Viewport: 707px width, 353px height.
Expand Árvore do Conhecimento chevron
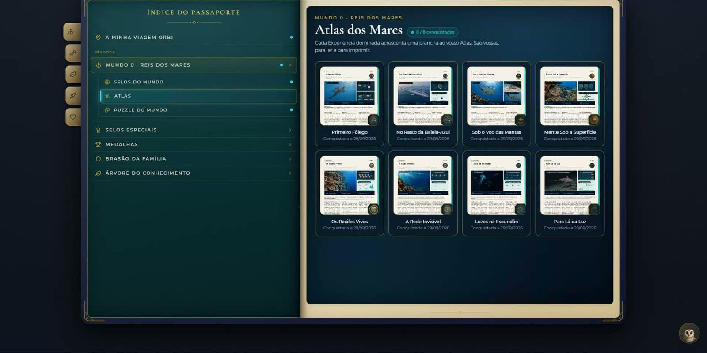point(290,173)
